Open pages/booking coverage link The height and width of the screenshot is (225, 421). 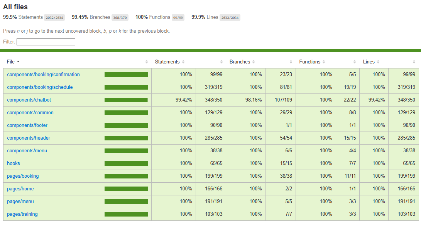23,176
